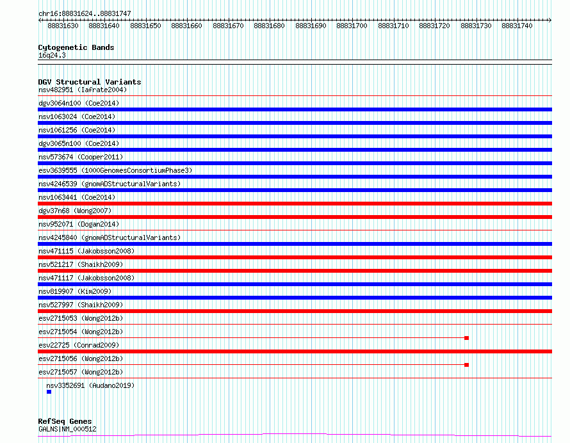Click ruler position 88831640

[x=104, y=26]
